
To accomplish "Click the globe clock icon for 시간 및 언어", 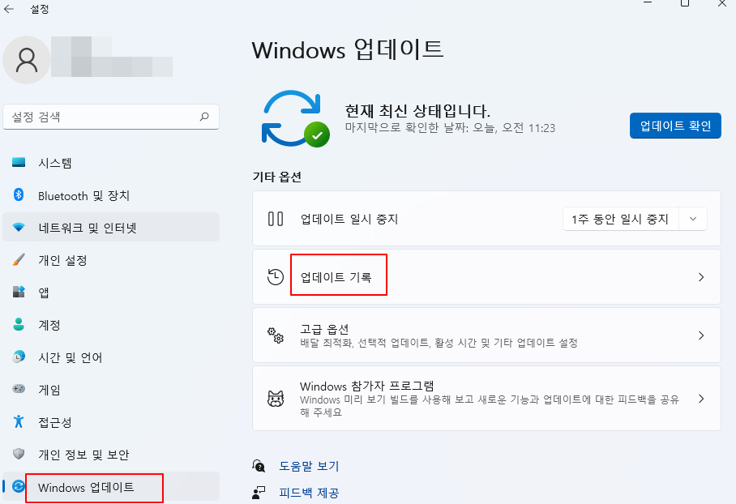I will pyautogui.click(x=19, y=357).
